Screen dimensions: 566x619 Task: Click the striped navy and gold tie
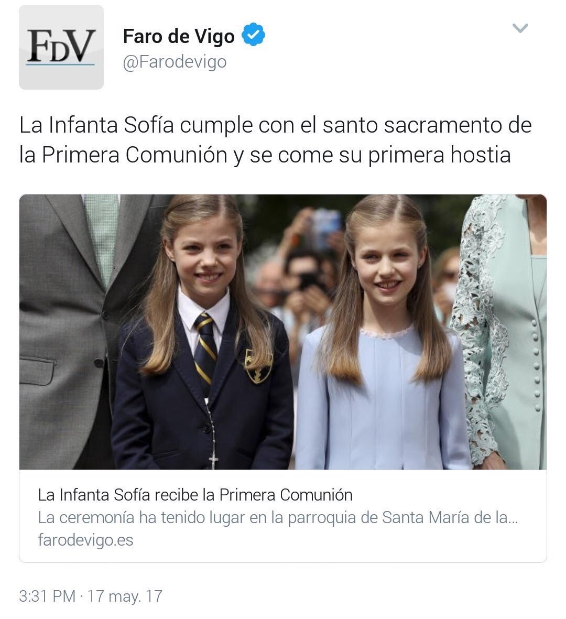(x=205, y=349)
